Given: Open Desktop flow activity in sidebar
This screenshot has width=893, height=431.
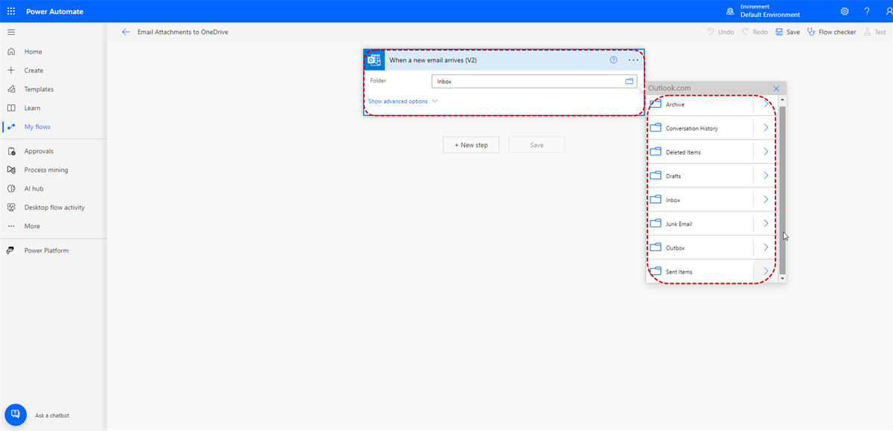Looking at the screenshot, I should tap(54, 207).
